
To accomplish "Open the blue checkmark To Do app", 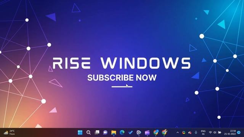I will 130,132.
